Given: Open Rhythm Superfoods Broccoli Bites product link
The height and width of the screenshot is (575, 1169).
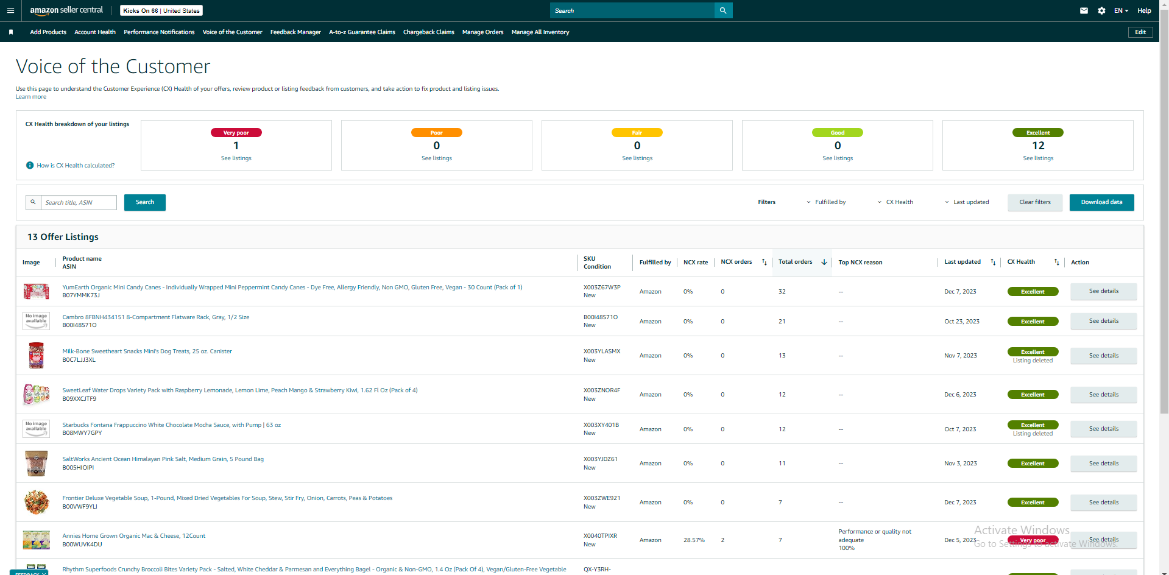Looking at the screenshot, I should [x=314, y=570].
